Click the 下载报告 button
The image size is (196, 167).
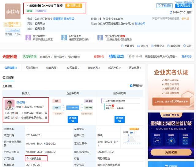pyautogui.click(x=164, y=6)
